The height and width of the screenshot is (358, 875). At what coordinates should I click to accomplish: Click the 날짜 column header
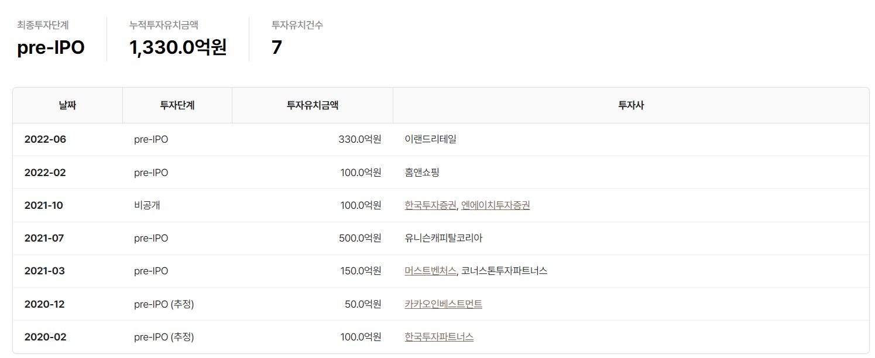coord(67,105)
